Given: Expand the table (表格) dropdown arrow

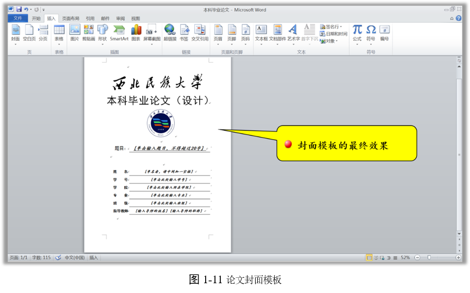Looking at the screenshot, I should click(x=59, y=44).
